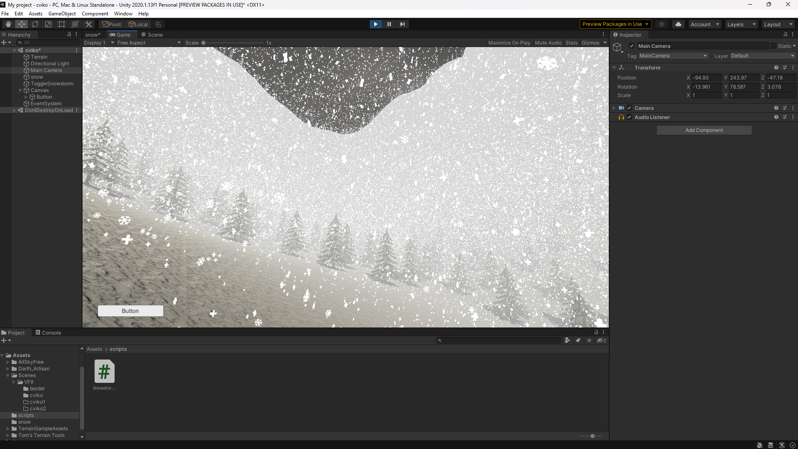Viewport: 798px width, 449px height.
Task: Toggle the Static checkbox
Action: 773,46
